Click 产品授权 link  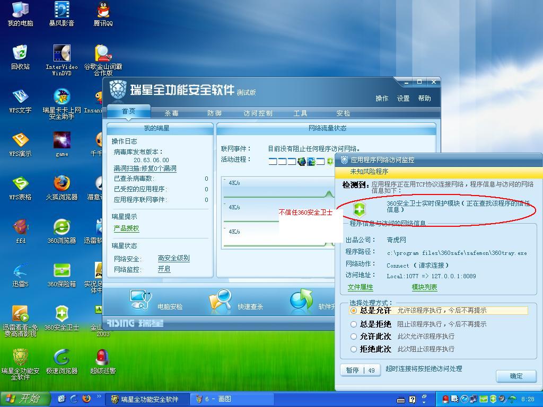tap(126, 228)
